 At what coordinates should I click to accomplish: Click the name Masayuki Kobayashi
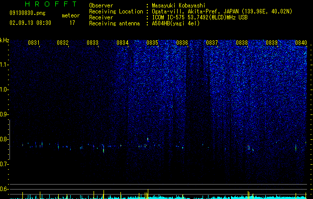[179, 5]
